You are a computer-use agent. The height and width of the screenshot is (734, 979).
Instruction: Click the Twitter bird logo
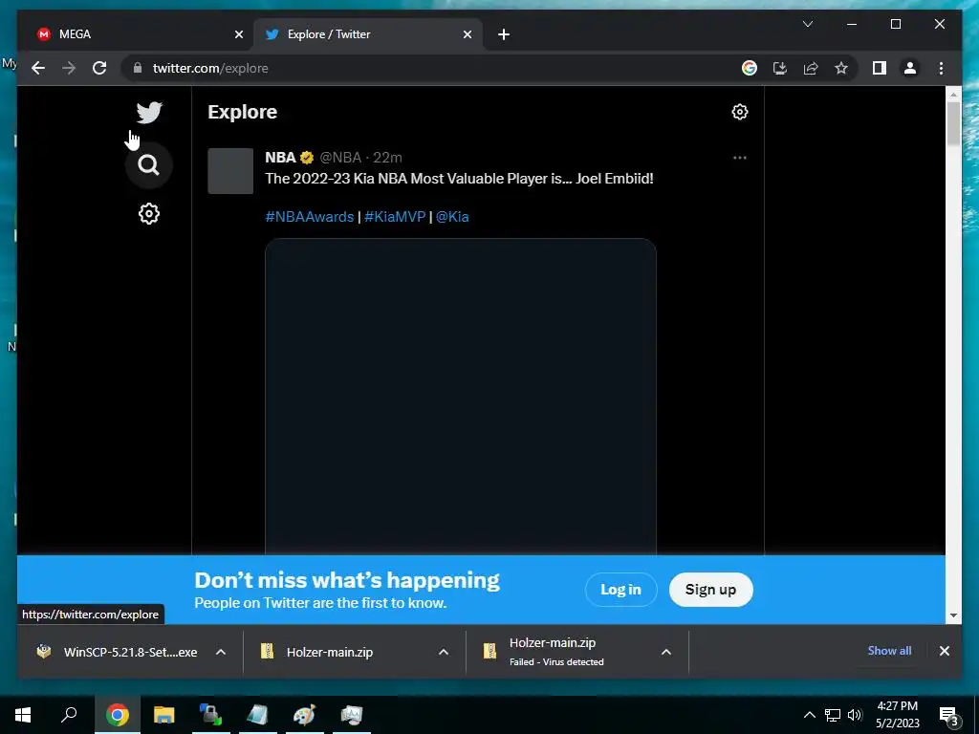click(x=149, y=113)
